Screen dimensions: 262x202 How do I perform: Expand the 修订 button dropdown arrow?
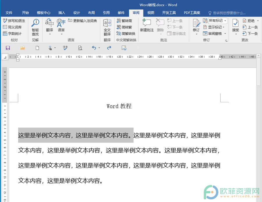tap(196, 34)
